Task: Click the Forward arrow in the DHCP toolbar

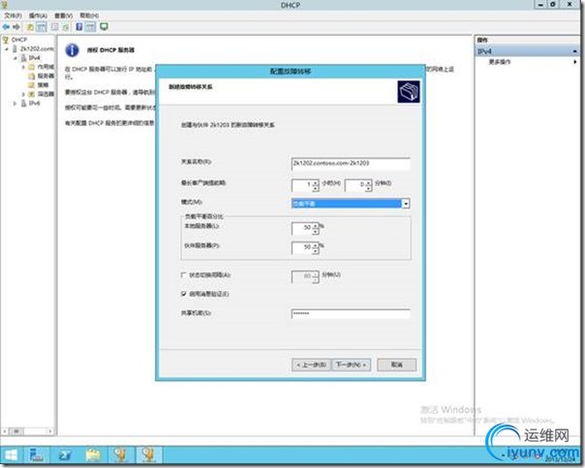Action: point(16,27)
